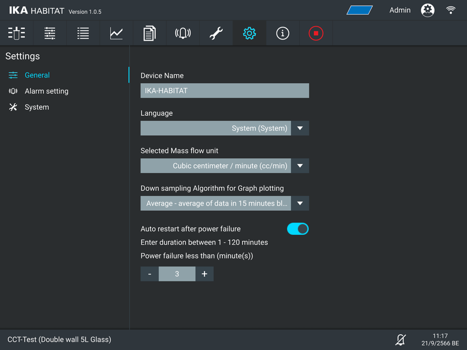Expand the Down sampling Algorithm dropdown arrow
The height and width of the screenshot is (350, 467).
[x=300, y=203]
